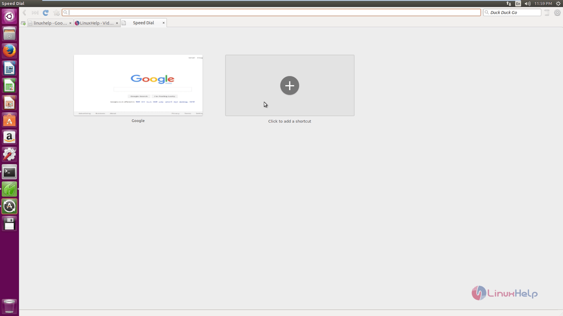563x316 pixels.
Task: Click the plus button to add shortcut
Action: 290,85
